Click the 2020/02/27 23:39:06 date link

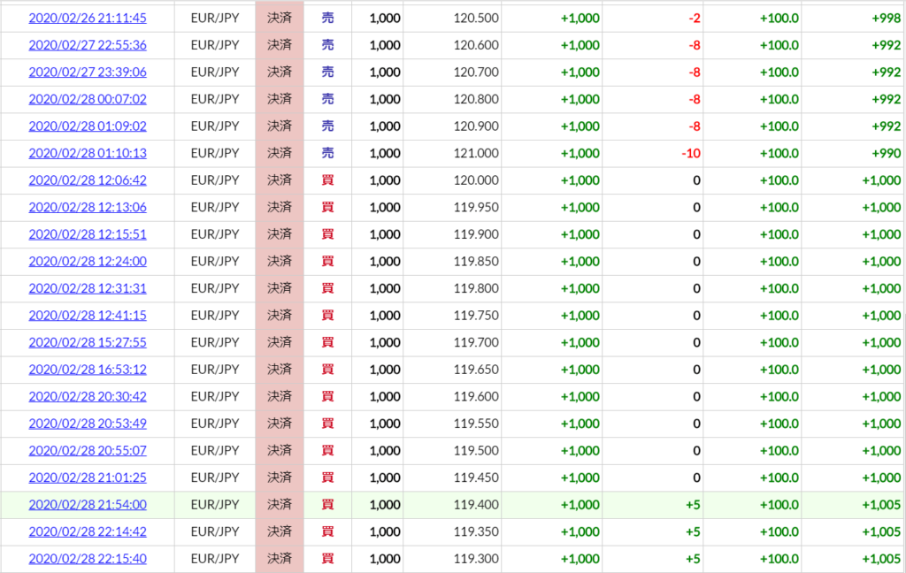tap(88, 73)
